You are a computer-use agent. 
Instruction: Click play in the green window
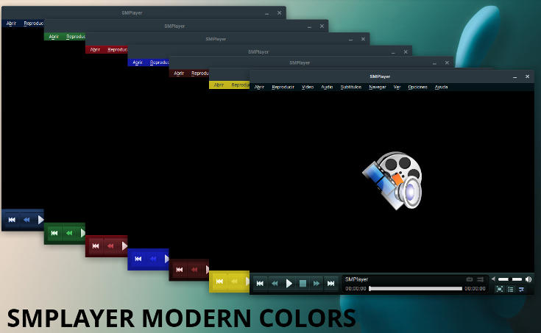(x=82, y=233)
